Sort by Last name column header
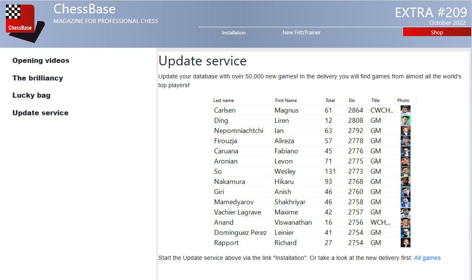Image resolution: width=472 pixels, height=280 pixels. point(223,101)
